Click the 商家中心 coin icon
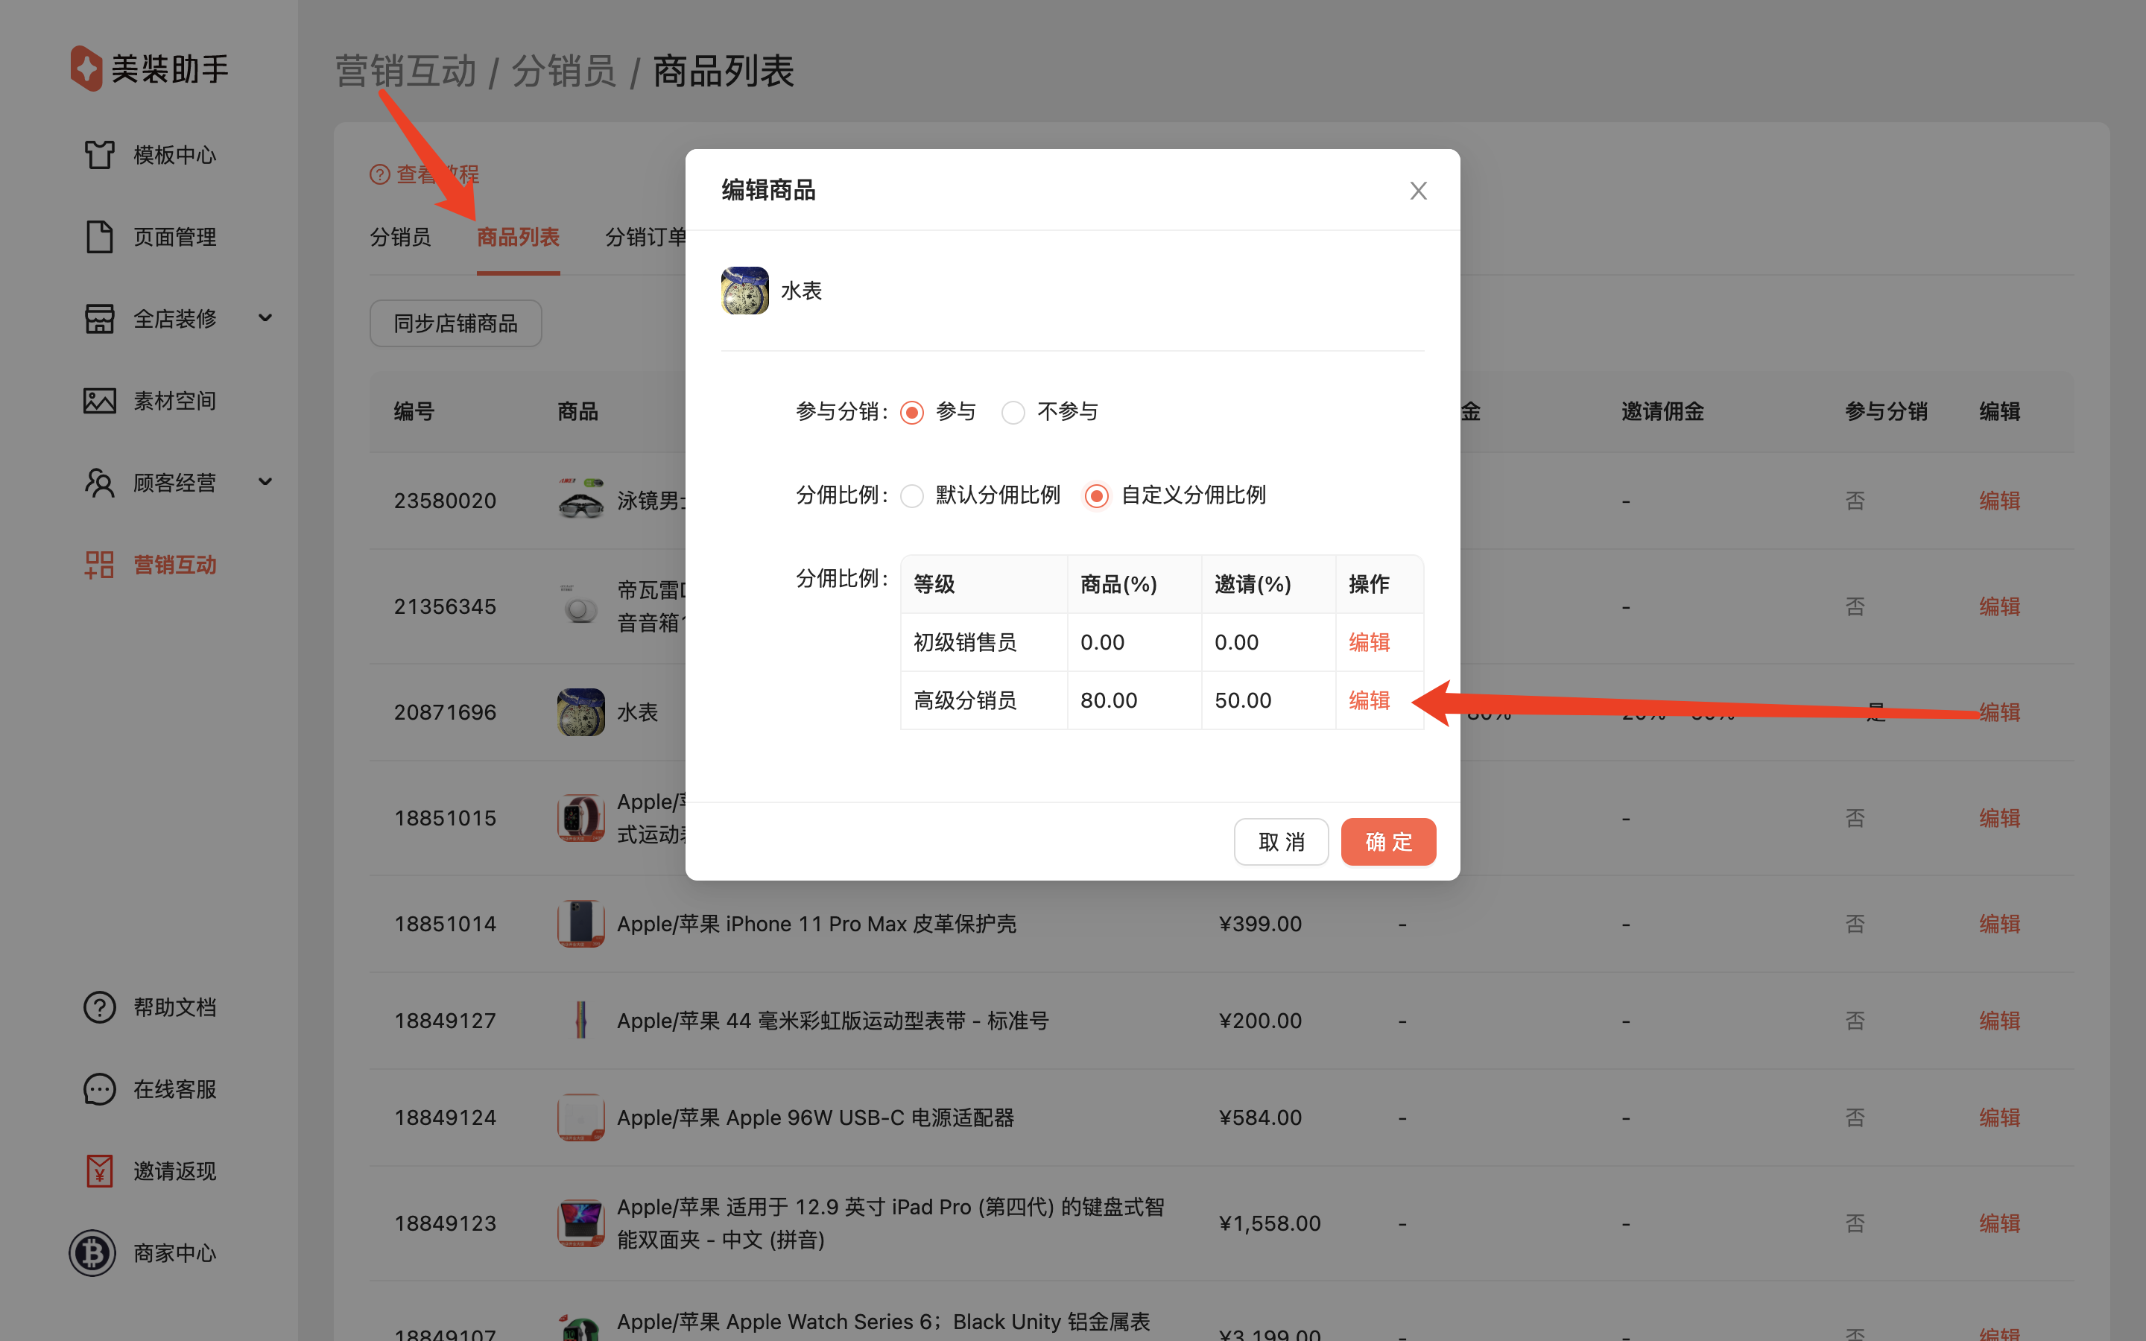2146x1341 pixels. pyautogui.click(x=93, y=1253)
